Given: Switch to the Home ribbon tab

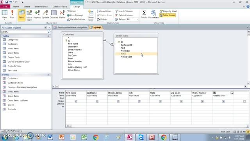Looking at the screenshot, I should [16, 7].
